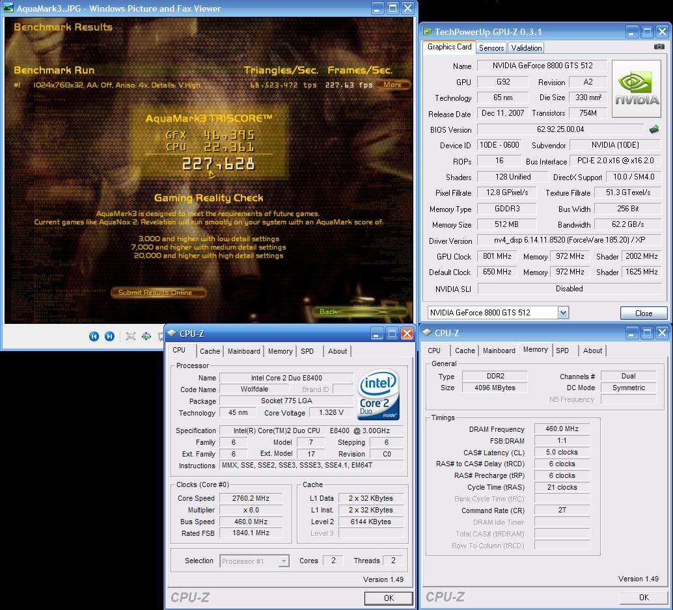Viewport: 673px width, 610px height.
Task: Click the Core Speed value 2760.2 MHz
Action: point(251,498)
